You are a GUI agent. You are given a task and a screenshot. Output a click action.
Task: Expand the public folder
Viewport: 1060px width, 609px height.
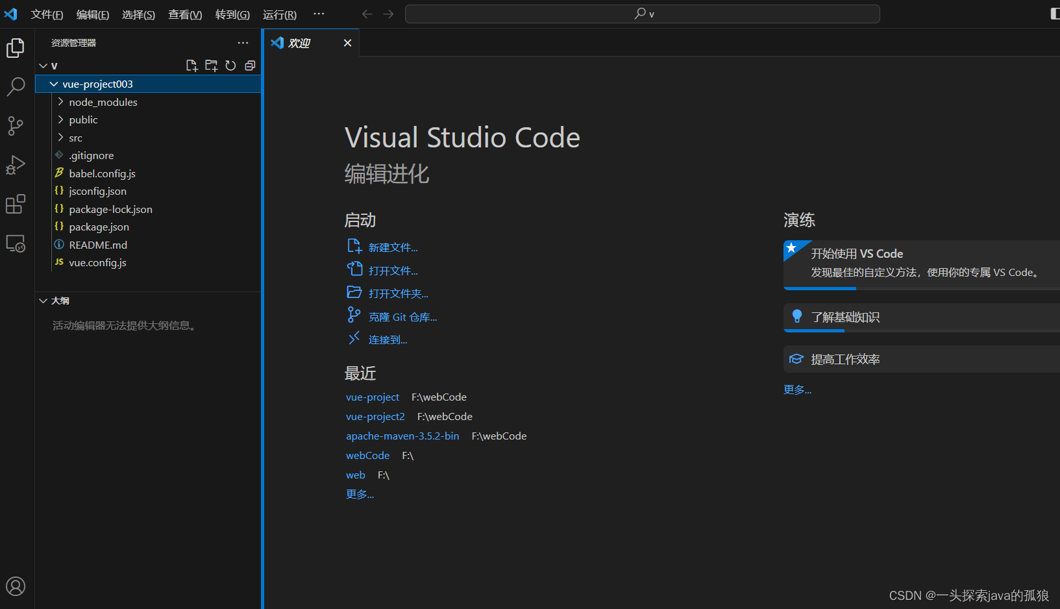[x=60, y=119]
